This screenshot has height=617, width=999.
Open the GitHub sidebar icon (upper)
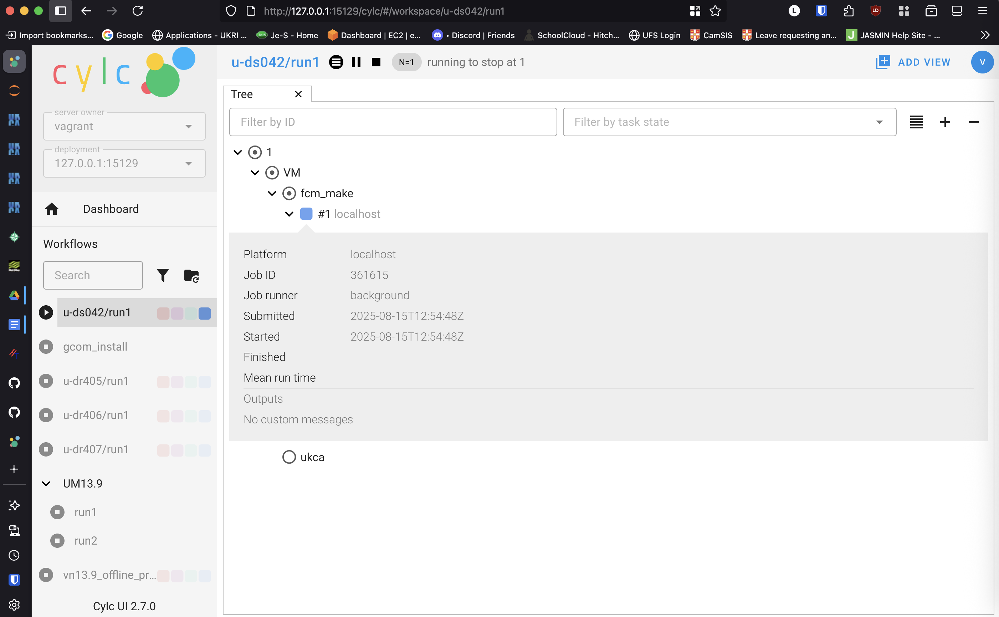point(14,383)
